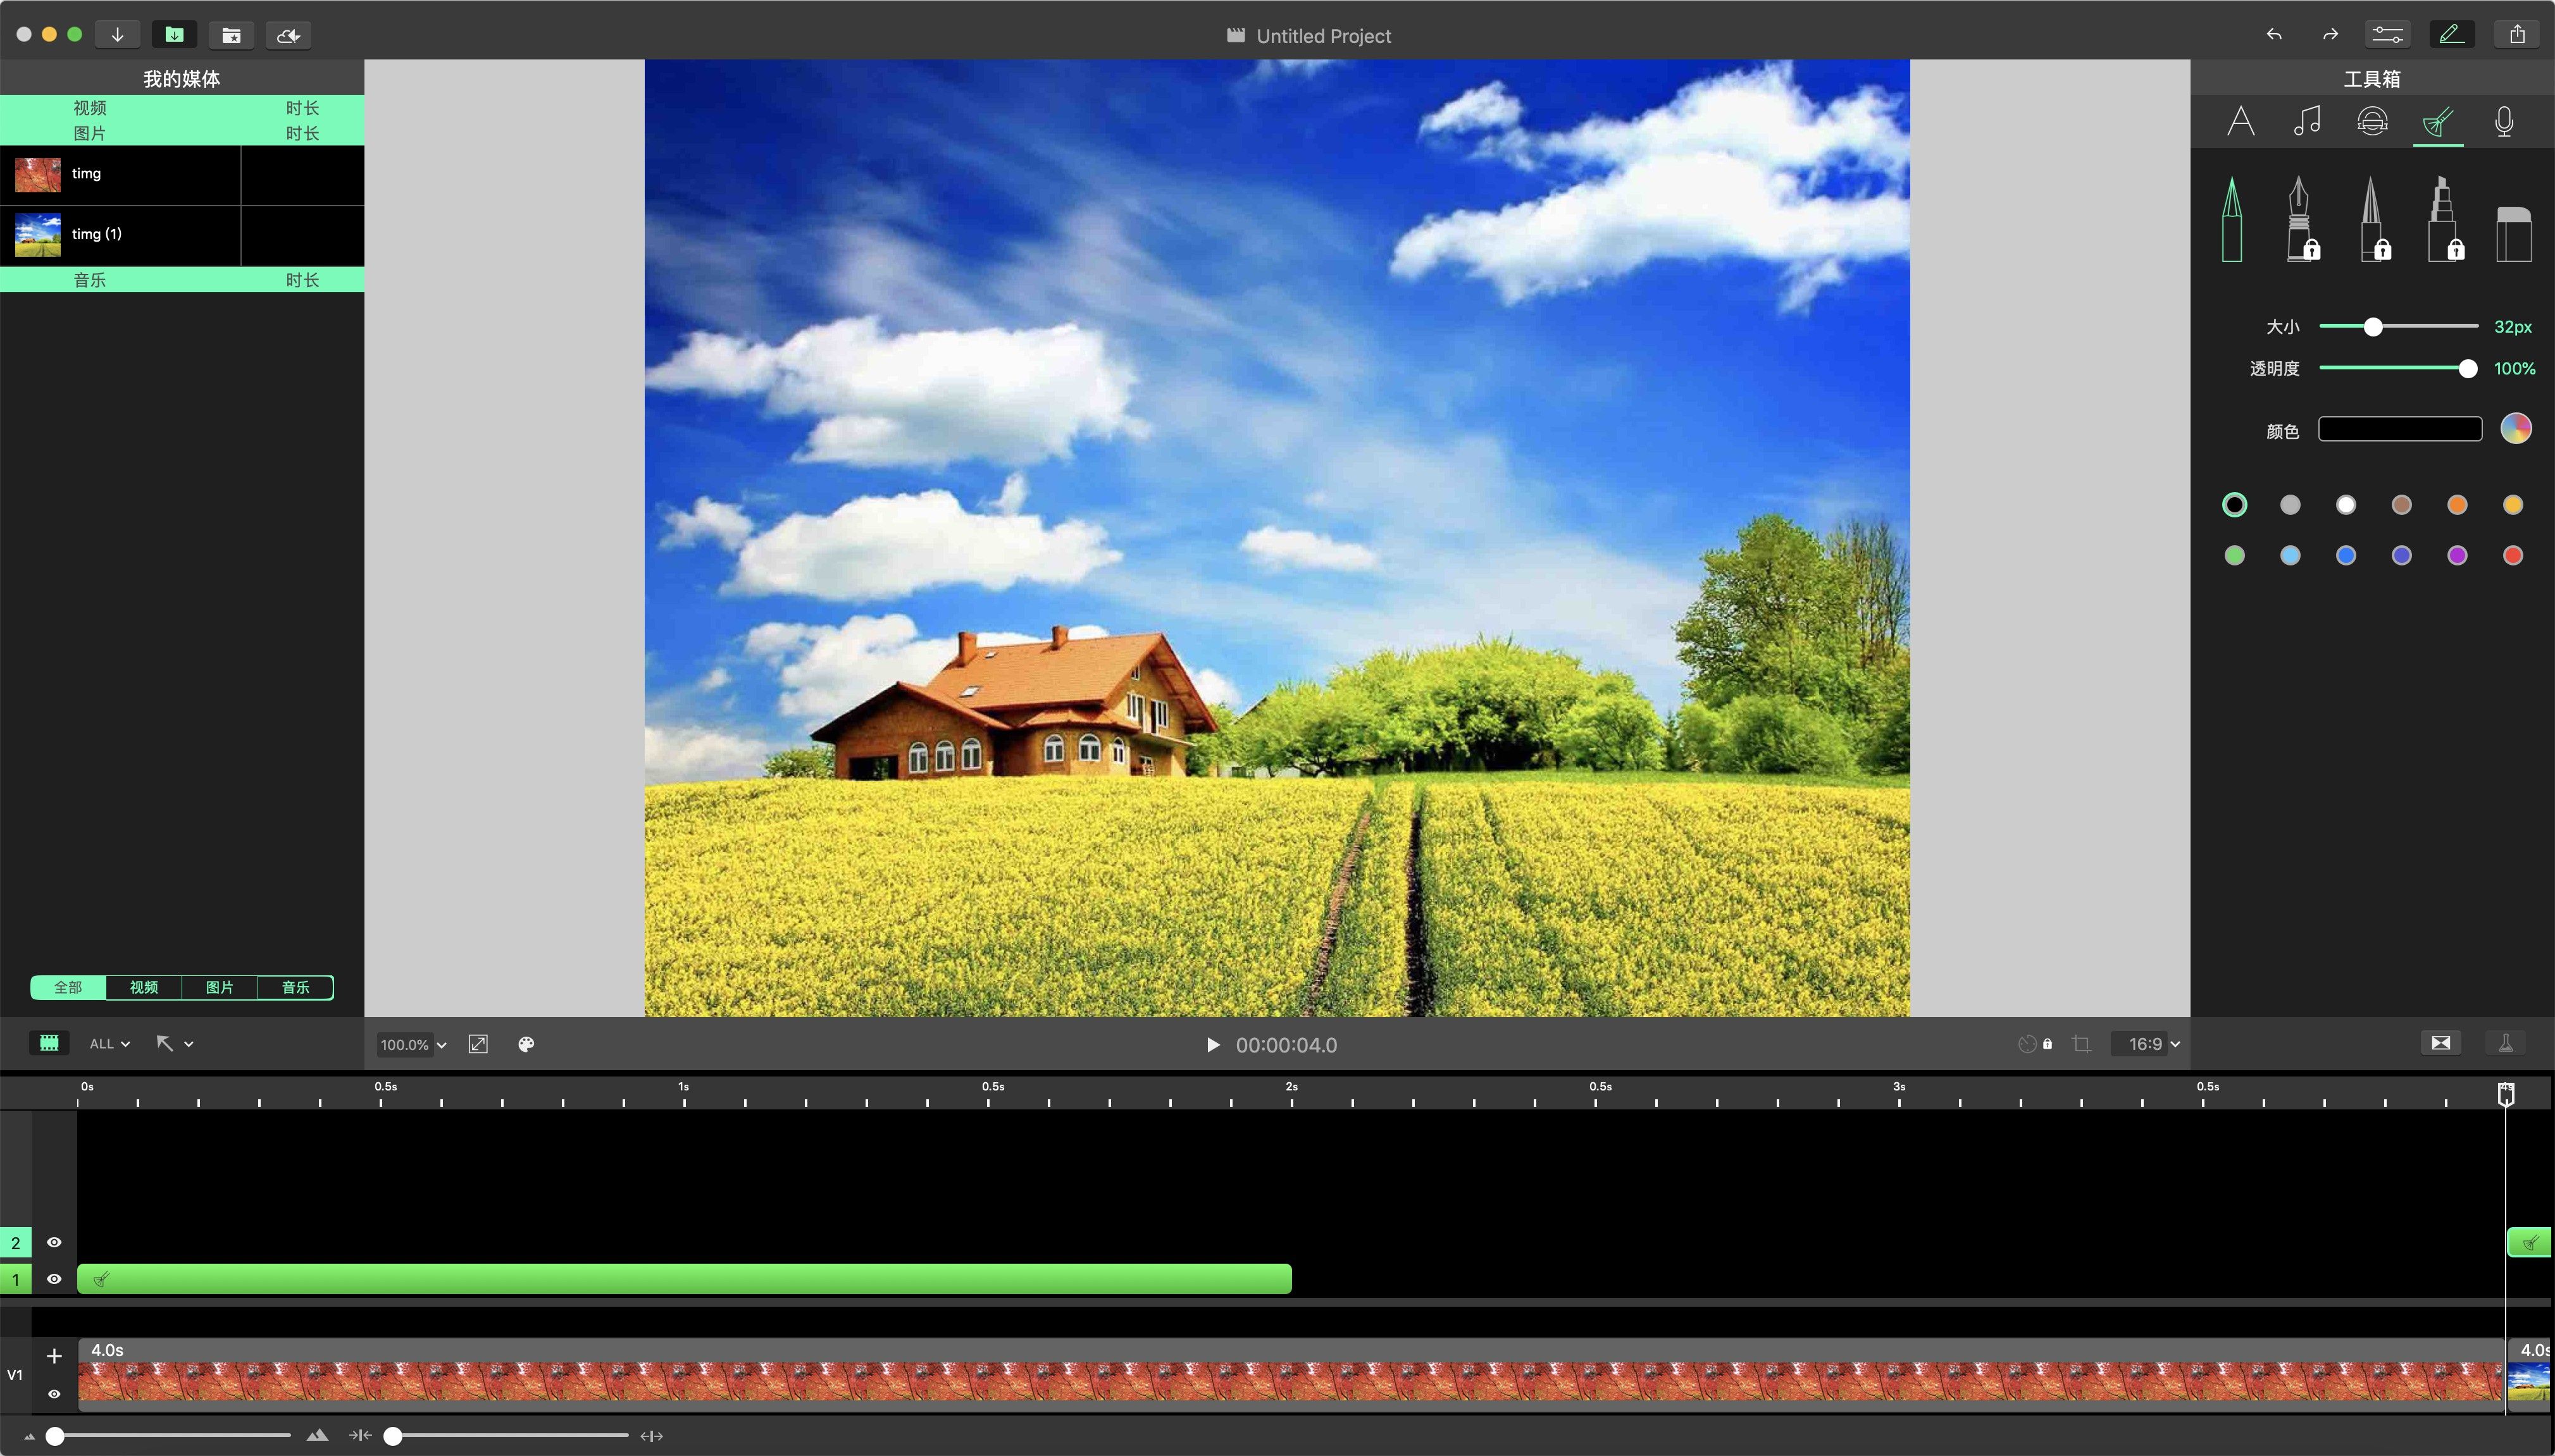Toggle visibility of overlay track 2
The height and width of the screenshot is (1456, 2555).
(54, 1242)
